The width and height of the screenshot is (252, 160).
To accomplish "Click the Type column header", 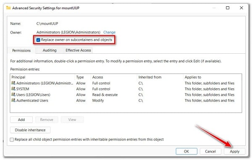I will click(83, 77).
